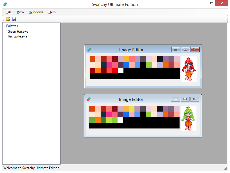The height and width of the screenshot is (173, 230).
Task: Maximize the bottom Image Editor window
Action: [185, 99]
